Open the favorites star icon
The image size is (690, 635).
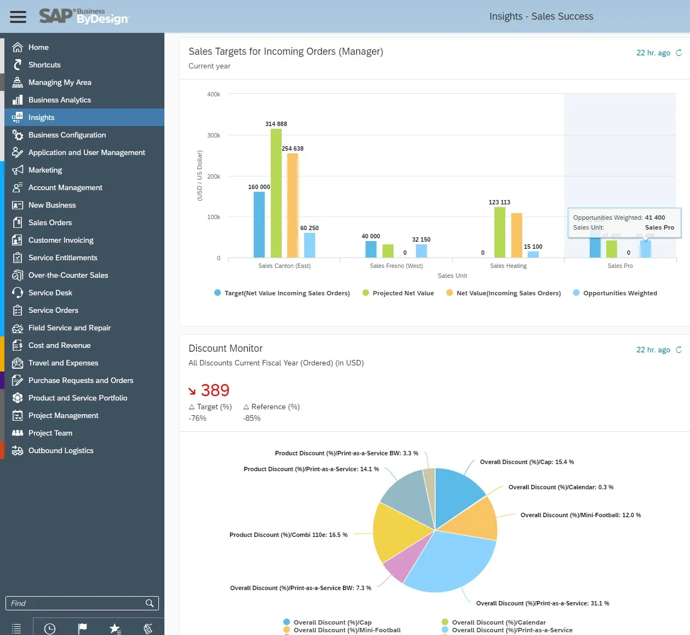click(x=115, y=628)
